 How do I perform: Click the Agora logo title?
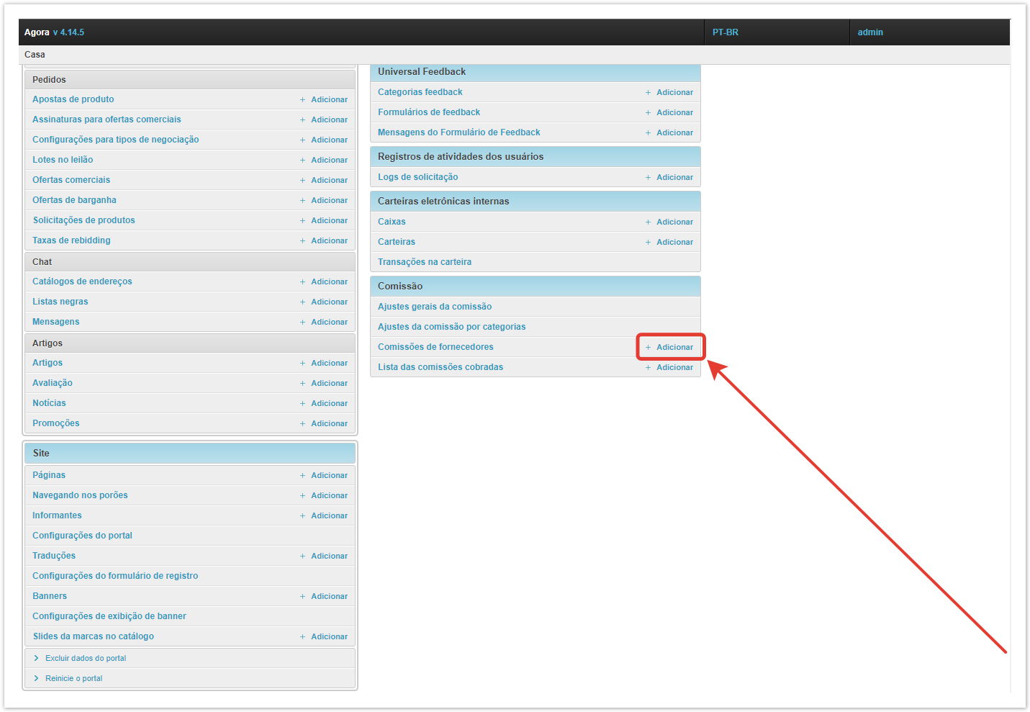[37, 32]
